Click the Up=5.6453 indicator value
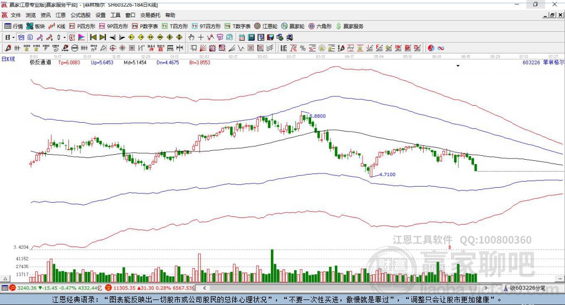The width and height of the screenshot is (565, 305). pyautogui.click(x=102, y=62)
